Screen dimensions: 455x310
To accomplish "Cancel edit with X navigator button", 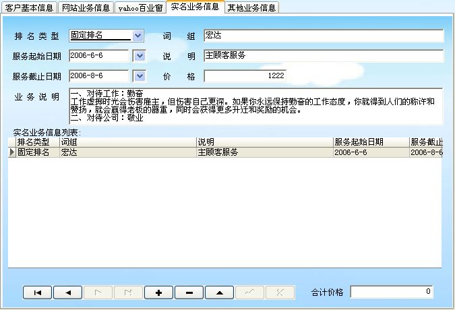I will coord(280,292).
